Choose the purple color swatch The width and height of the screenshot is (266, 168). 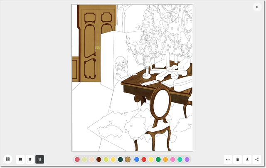[x=187, y=160]
